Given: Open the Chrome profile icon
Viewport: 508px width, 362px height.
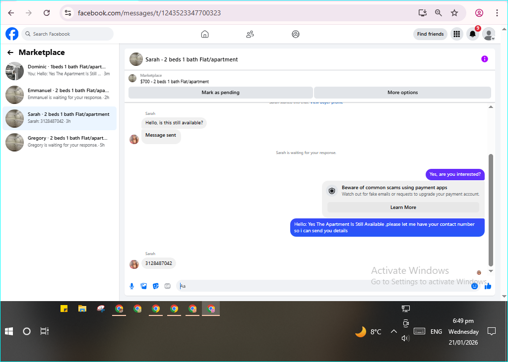Looking at the screenshot, I should coord(479,13).
